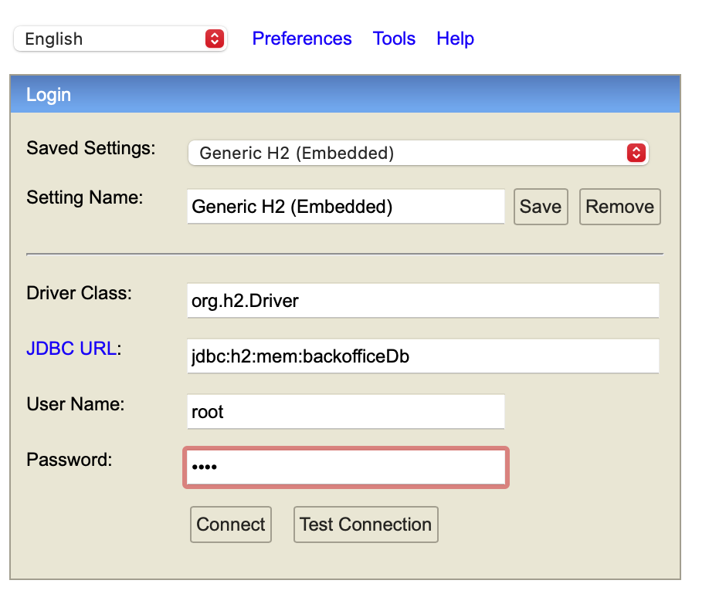The image size is (726, 614).
Task: Focus the Driver Class field
Action: pyautogui.click(x=422, y=301)
